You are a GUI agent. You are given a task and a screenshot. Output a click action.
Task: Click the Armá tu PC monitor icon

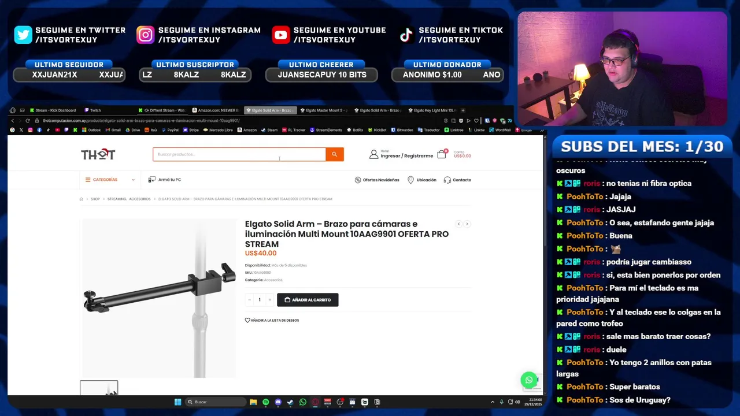(x=151, y=180)
